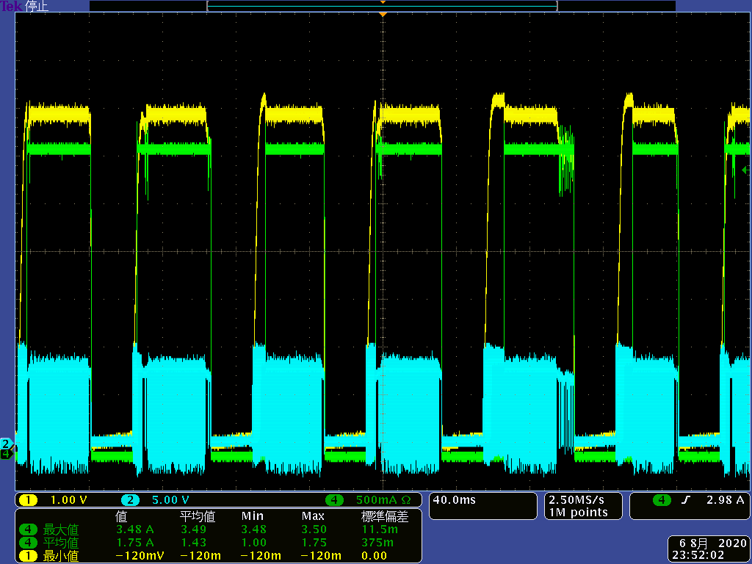Select the channel 2 ground reference marker
This screenshot has width=752, height=564.
tap(6, 443)
